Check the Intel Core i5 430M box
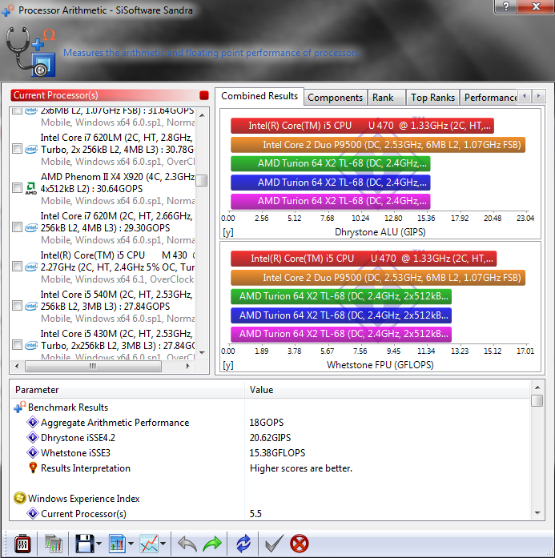The width and height of the screenshot is (555, 558). coord(17,344)
